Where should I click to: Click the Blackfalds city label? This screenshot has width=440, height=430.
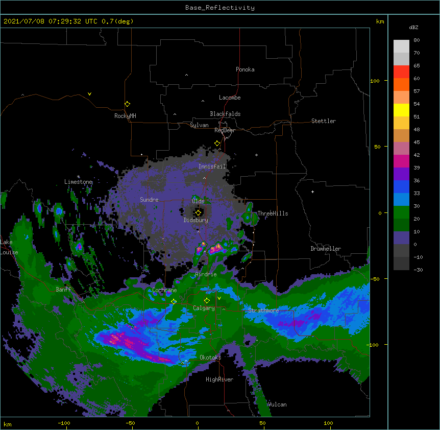click(225, 114)
